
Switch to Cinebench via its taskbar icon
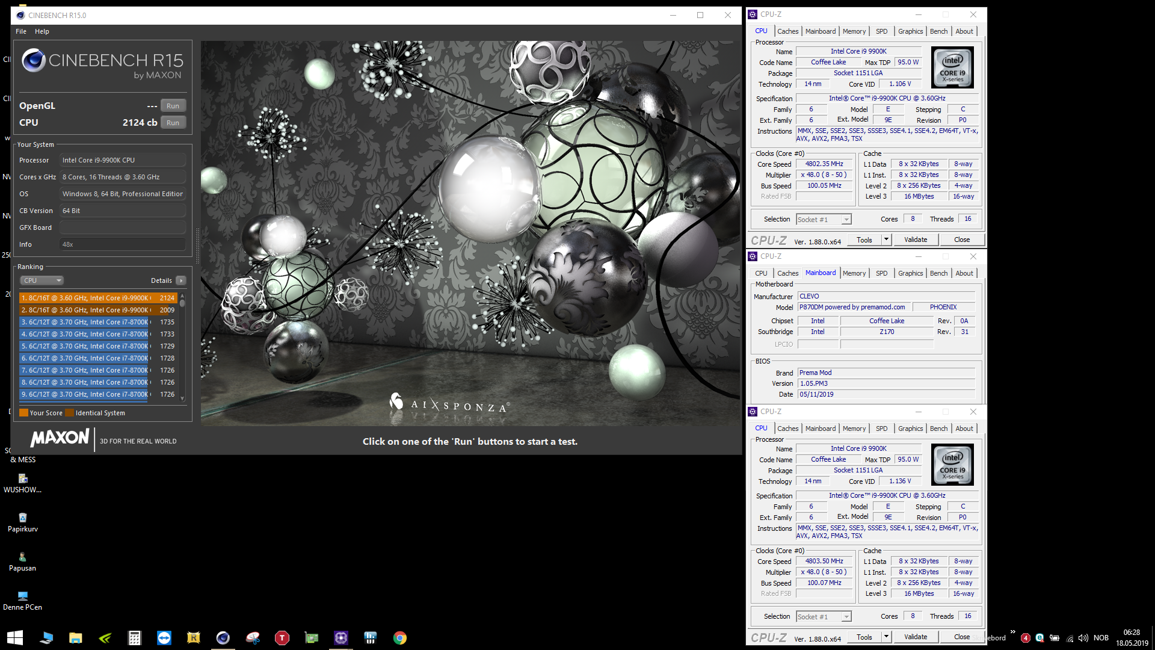[x=223, y=638]
